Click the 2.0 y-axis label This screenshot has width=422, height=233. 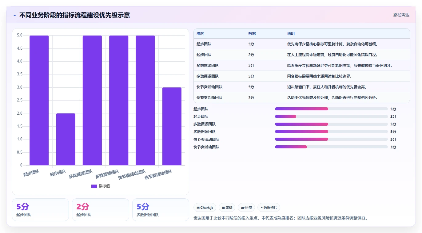(x=19, y=113)
